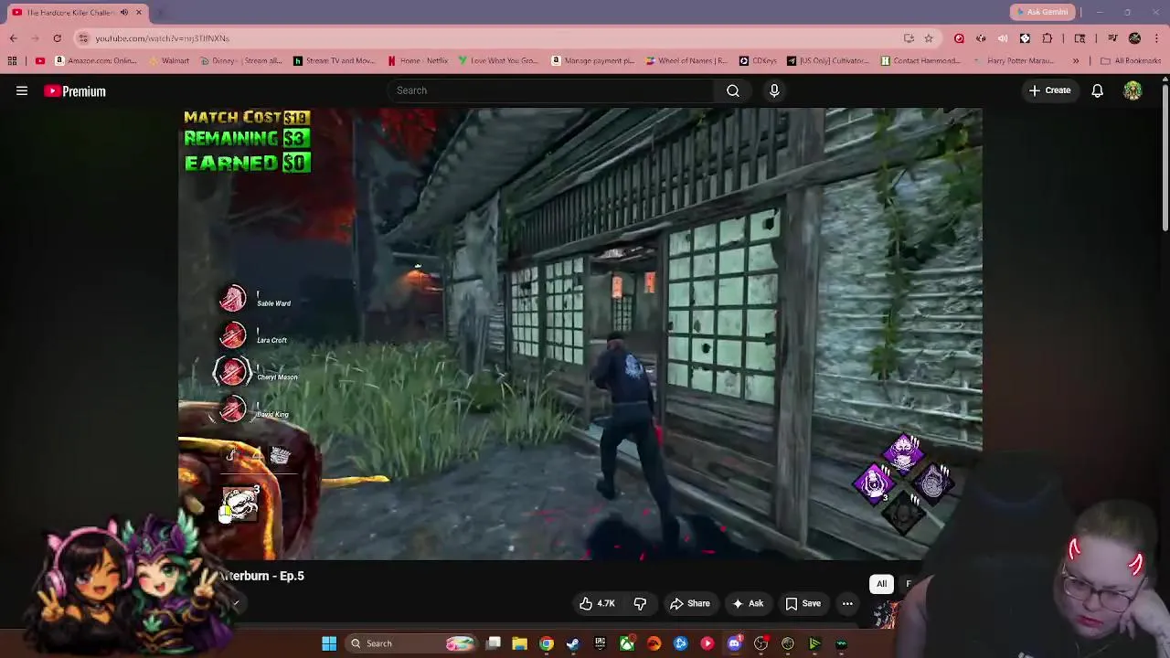
Task: Click the video player area
Action: tap(580, 334)
